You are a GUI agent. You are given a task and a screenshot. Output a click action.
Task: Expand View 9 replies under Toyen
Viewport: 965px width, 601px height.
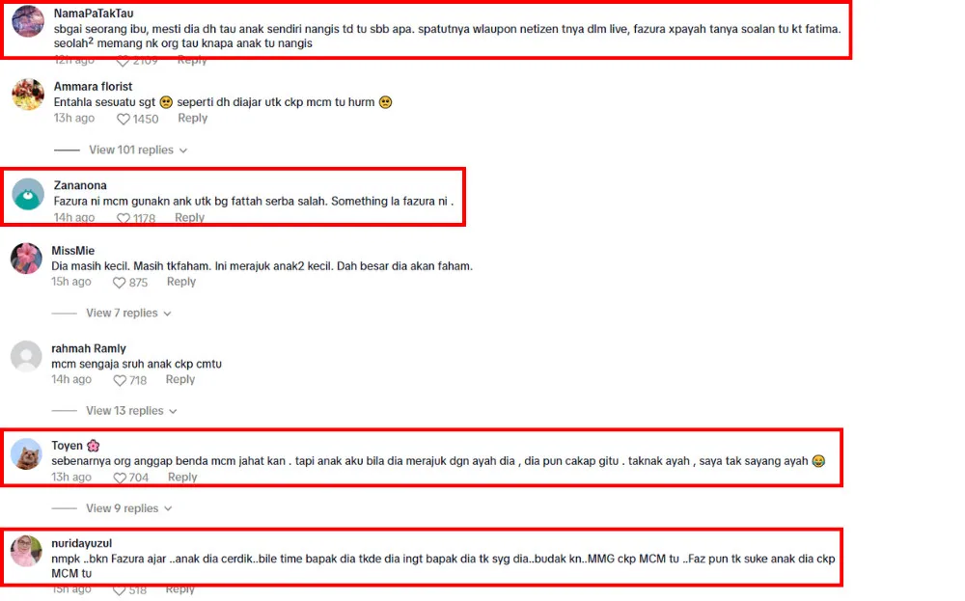click(x=128, y=508)
